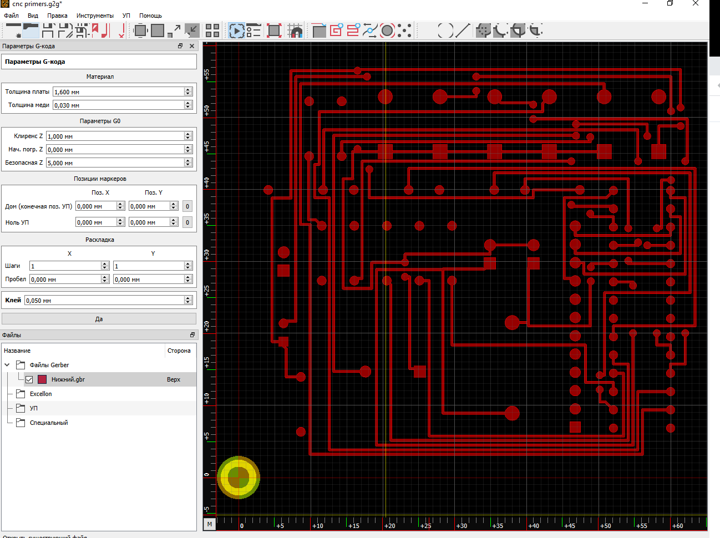Click the Шаги X input field
This screenshot has height=538, width=720.
69,266
